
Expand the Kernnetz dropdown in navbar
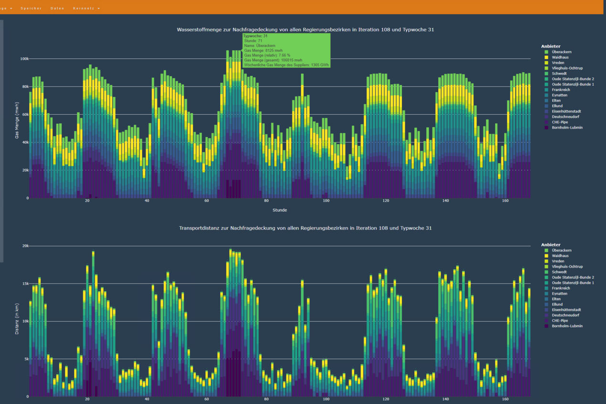click(87, 8)
